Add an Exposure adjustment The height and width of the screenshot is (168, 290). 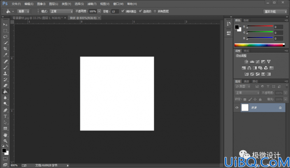point(263,62)
